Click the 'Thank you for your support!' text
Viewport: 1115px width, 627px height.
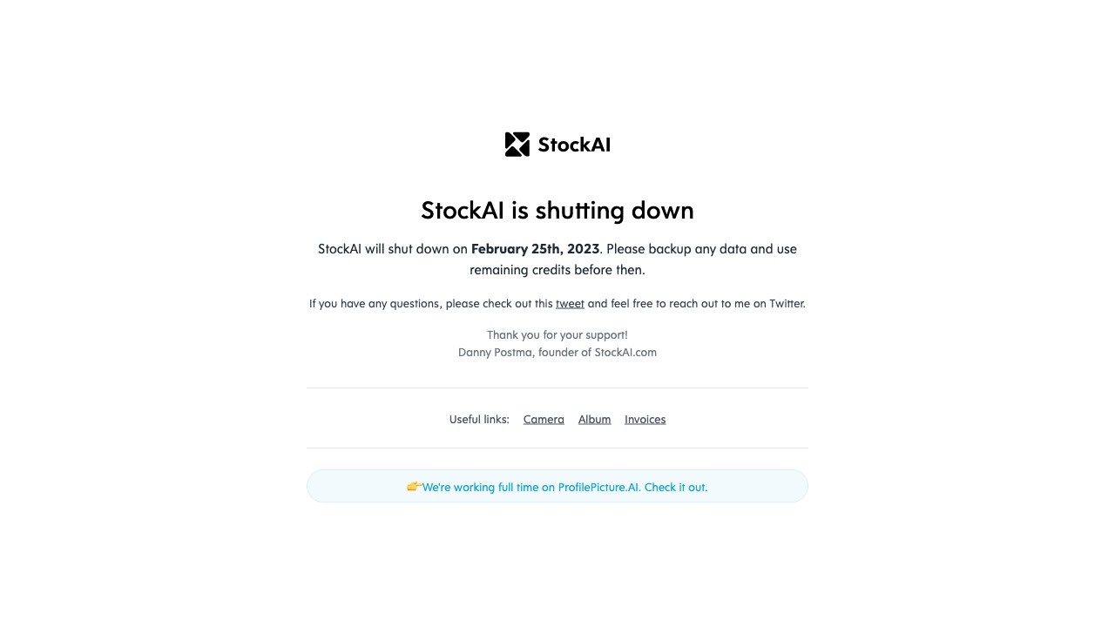557,334
